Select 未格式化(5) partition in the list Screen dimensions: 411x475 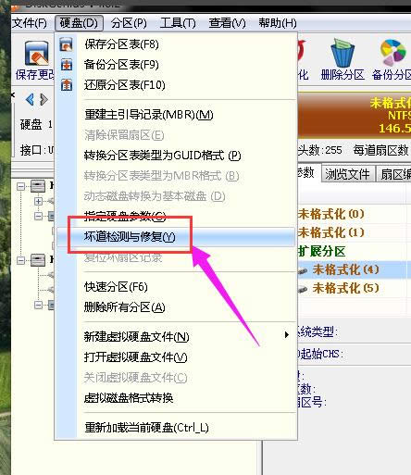(345, 288)
